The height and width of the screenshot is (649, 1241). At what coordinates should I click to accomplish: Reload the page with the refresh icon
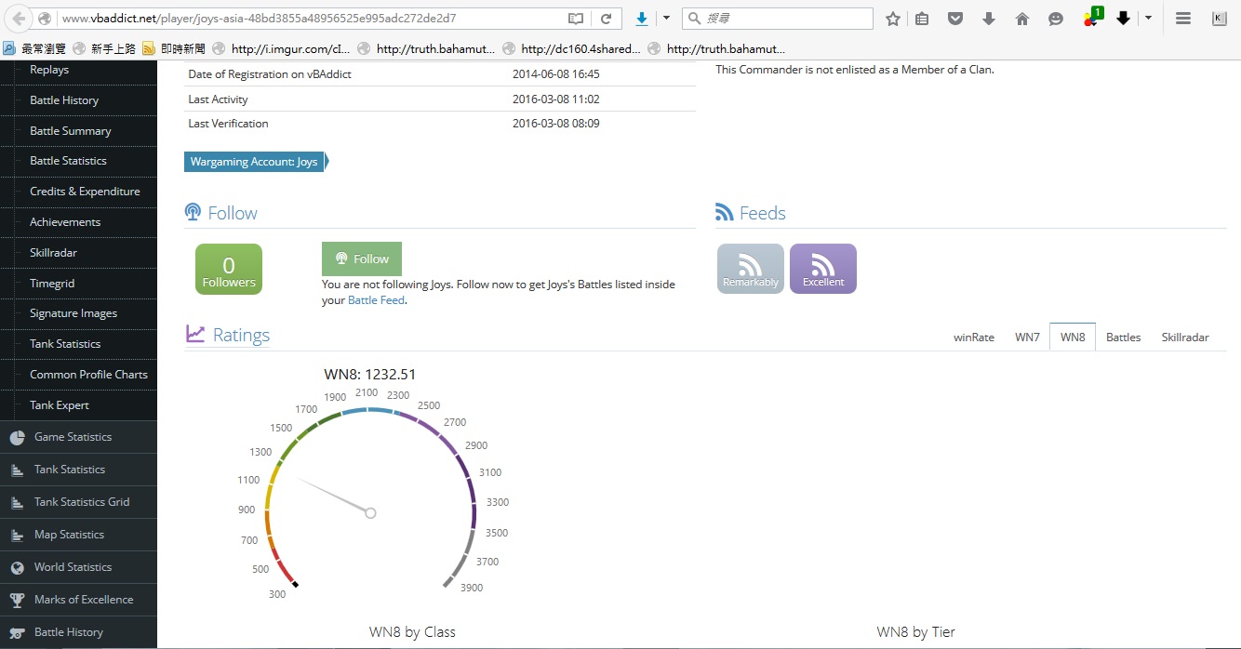point(606,19)
